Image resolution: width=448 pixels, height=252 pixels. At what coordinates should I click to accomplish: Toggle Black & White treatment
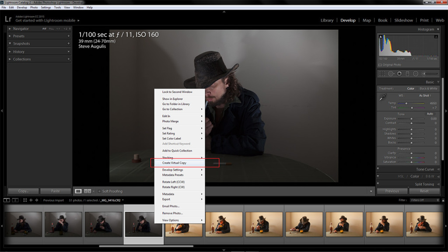(428, 88)
